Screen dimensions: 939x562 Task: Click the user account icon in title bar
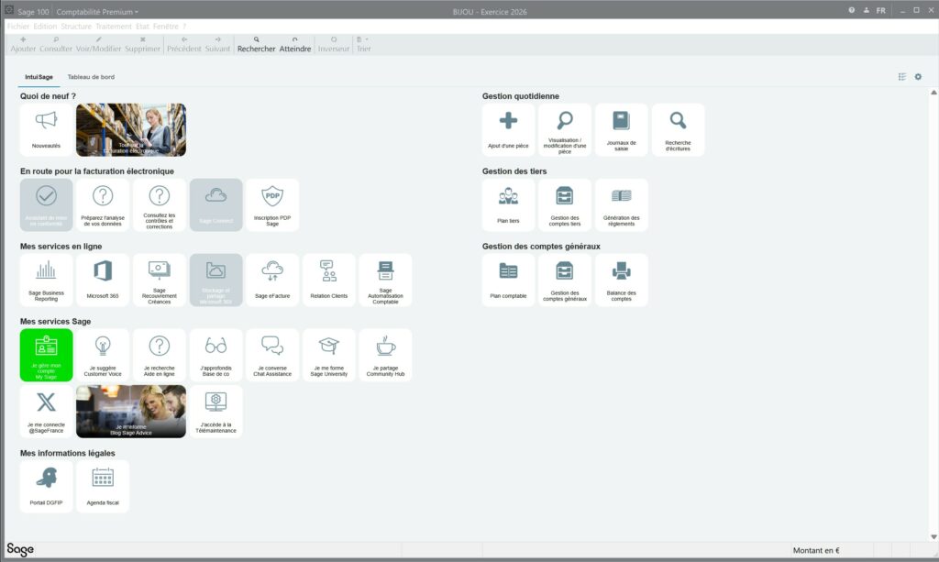pyautogui.click(x=866, y=10)
